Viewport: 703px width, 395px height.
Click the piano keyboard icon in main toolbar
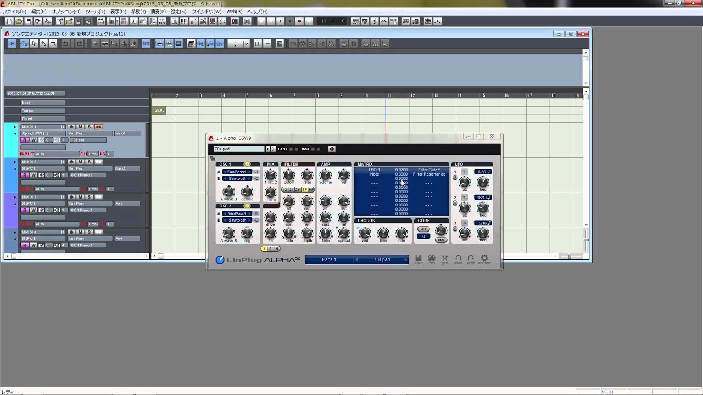(183, 21)
